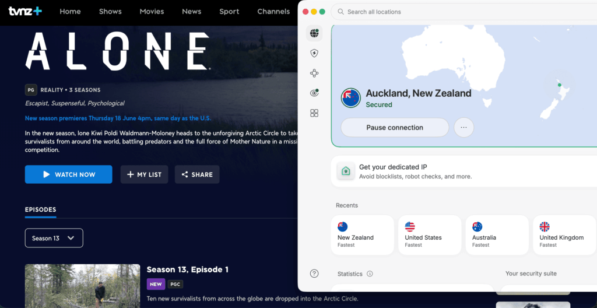The width and height of the screenshot is (597, 308).
Task: Open the Season 13, Episode 1 title
Action: point(187,269)
